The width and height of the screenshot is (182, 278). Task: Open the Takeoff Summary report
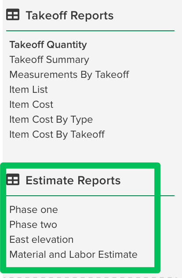point(49,59)
